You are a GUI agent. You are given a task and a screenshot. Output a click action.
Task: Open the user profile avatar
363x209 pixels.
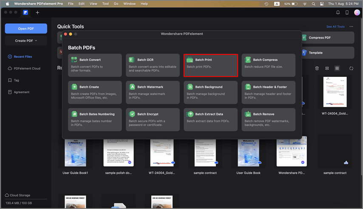pyautogui.click(x=357, y=12)
